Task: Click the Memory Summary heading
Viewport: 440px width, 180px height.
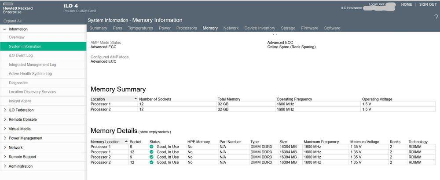Action: click(x=118, y=89)
